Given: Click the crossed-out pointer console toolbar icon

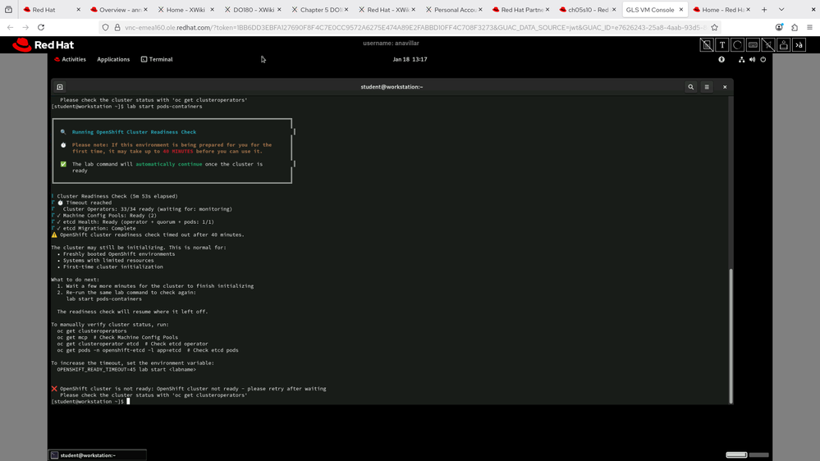Looking at the screenshot, I should (768, 45).
